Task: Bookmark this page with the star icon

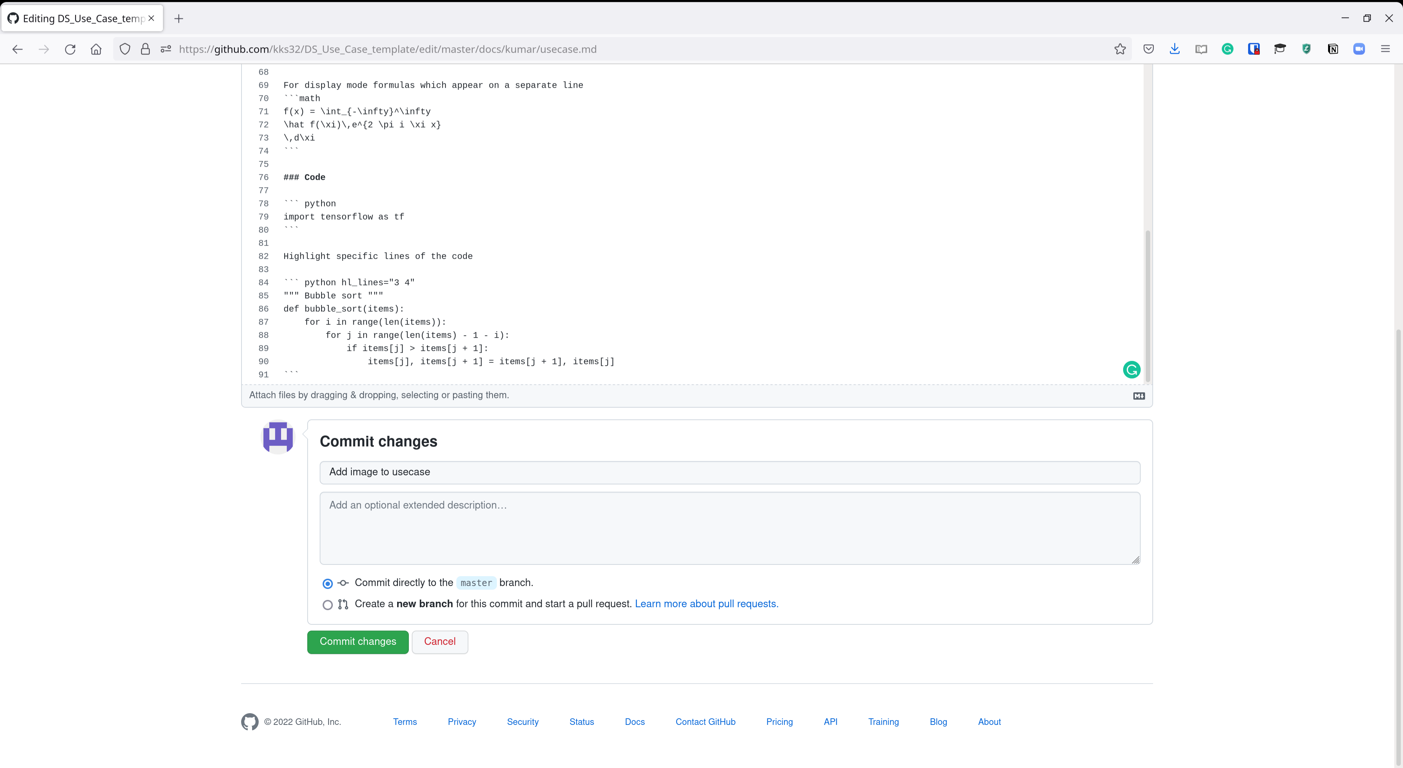Action: 1120,49
